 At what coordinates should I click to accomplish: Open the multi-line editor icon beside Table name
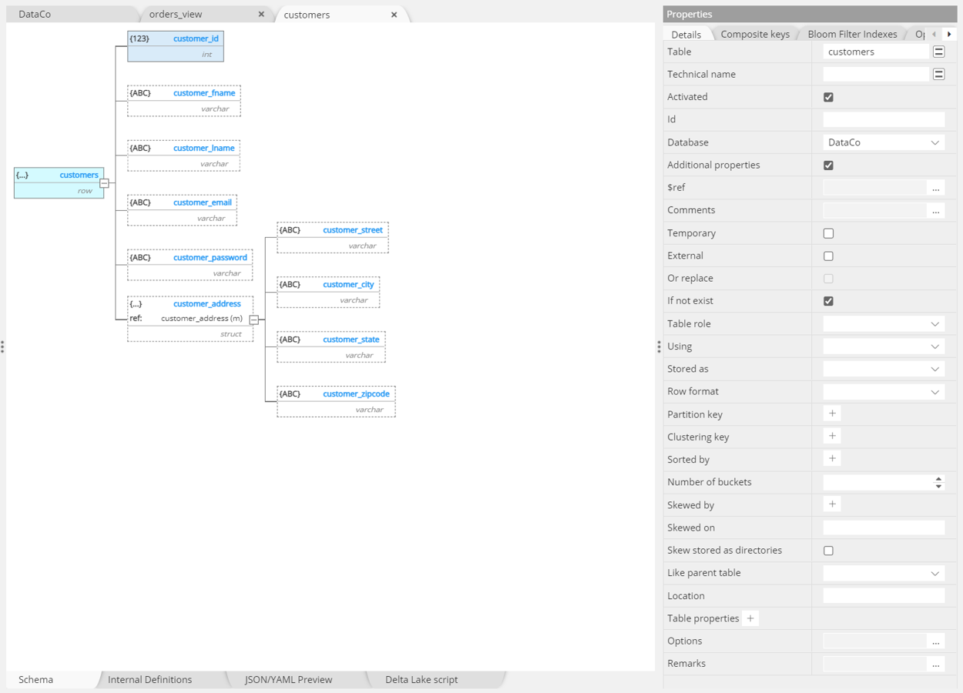[938, 52]
